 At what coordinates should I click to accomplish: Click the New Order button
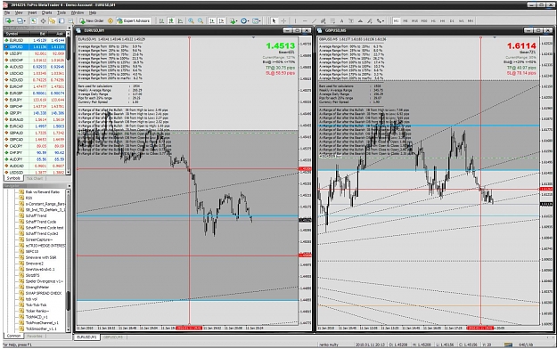tap(92, 21)
